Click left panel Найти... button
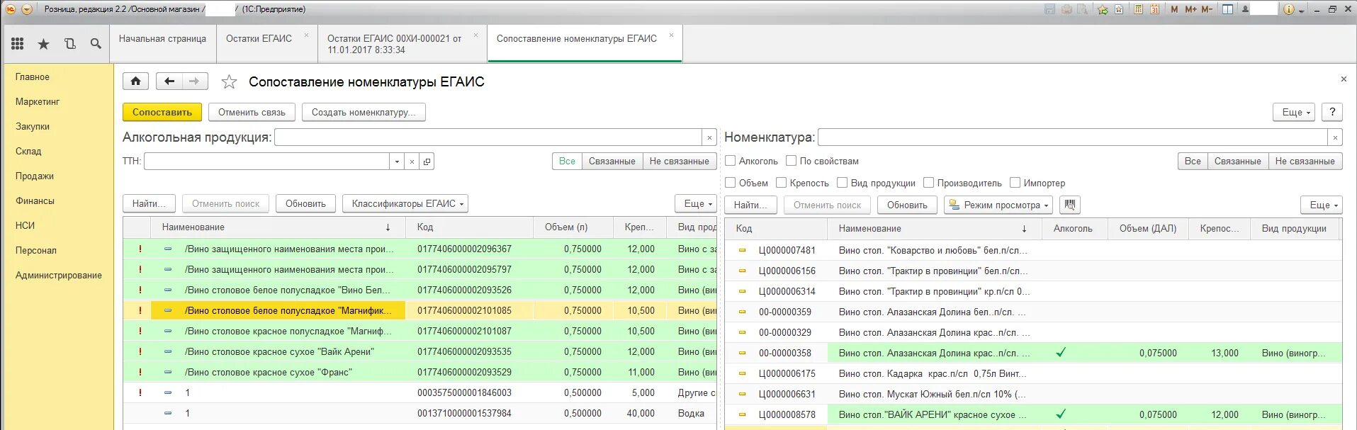 (x=149, y=203)
